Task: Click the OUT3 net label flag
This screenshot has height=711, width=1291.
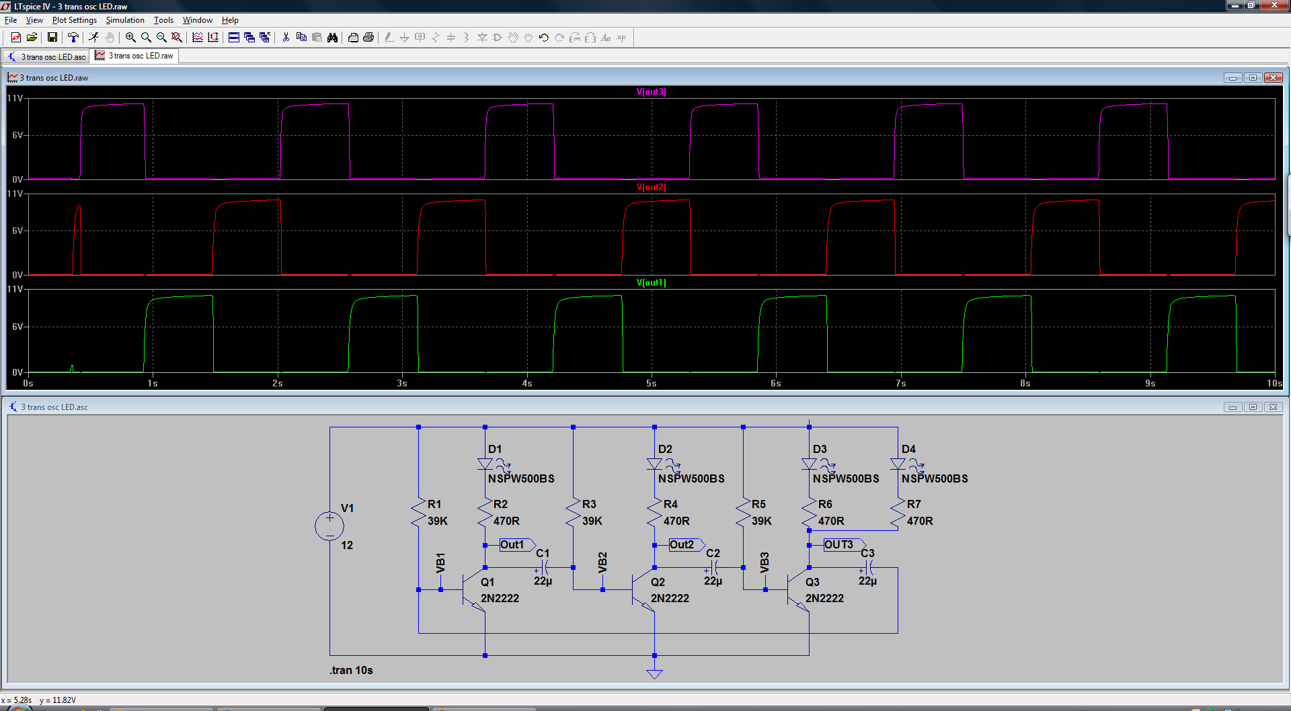Action: coord(845,544)
